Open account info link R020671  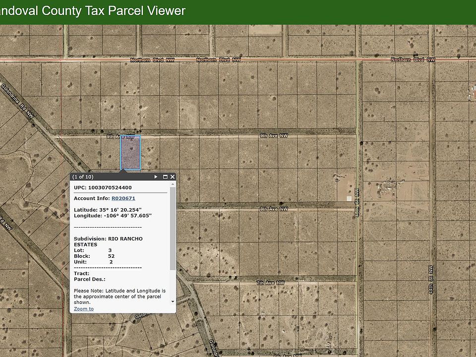(x=123, y=198)
